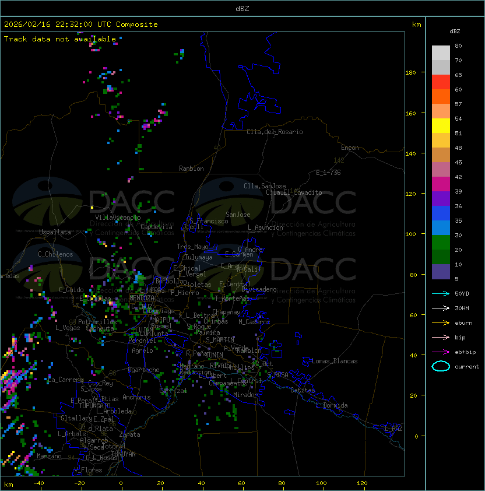
Task: Click the 'dBZ' title at top center
Action: (242, 8)
